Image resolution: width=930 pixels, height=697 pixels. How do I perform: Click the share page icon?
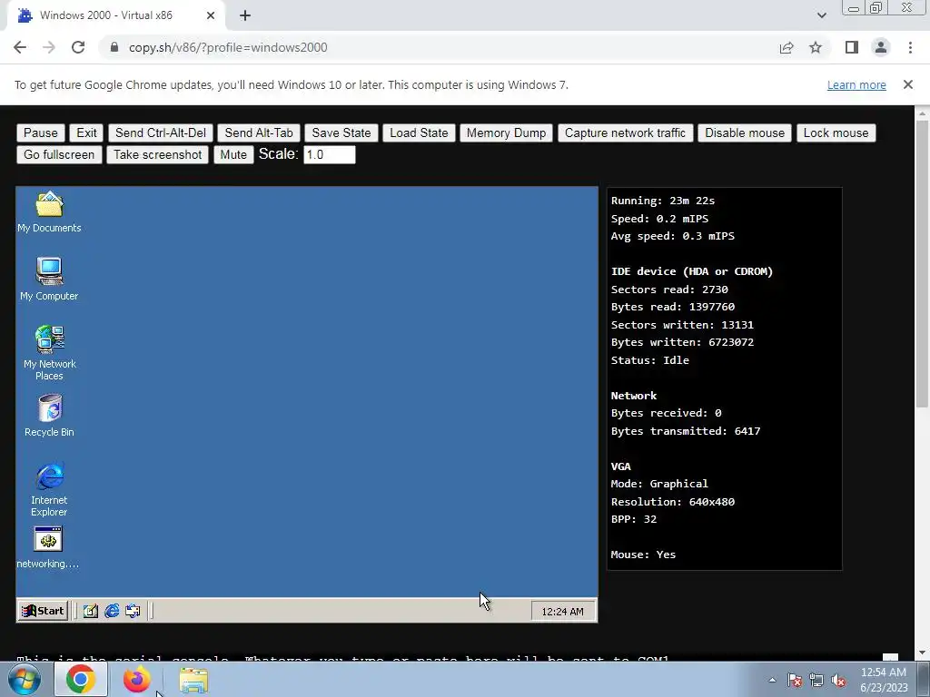[787, 47]
